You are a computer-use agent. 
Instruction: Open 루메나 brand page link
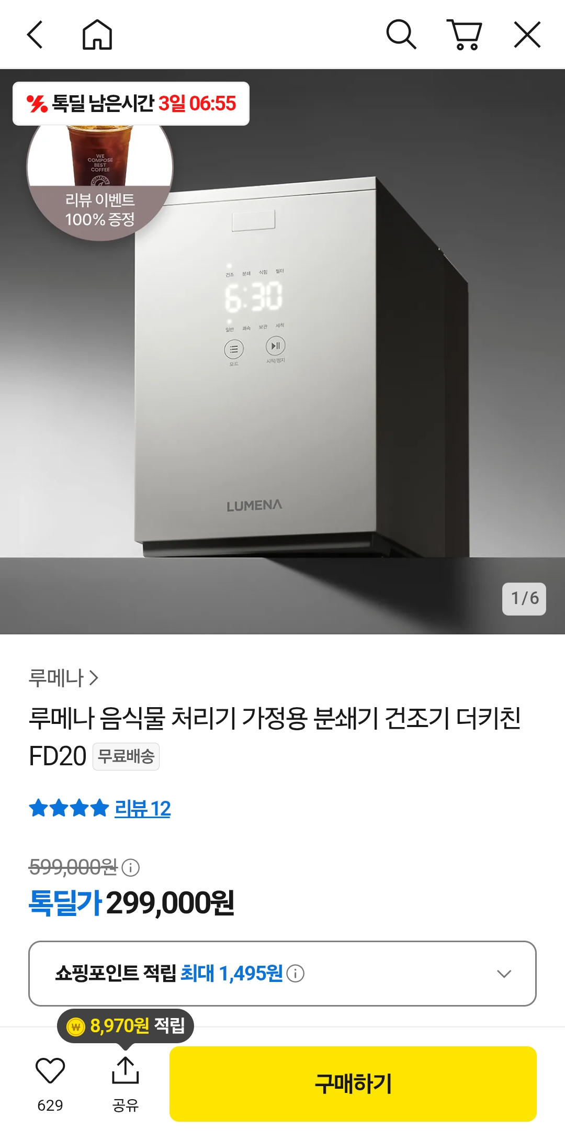click(x=63, y=678)
